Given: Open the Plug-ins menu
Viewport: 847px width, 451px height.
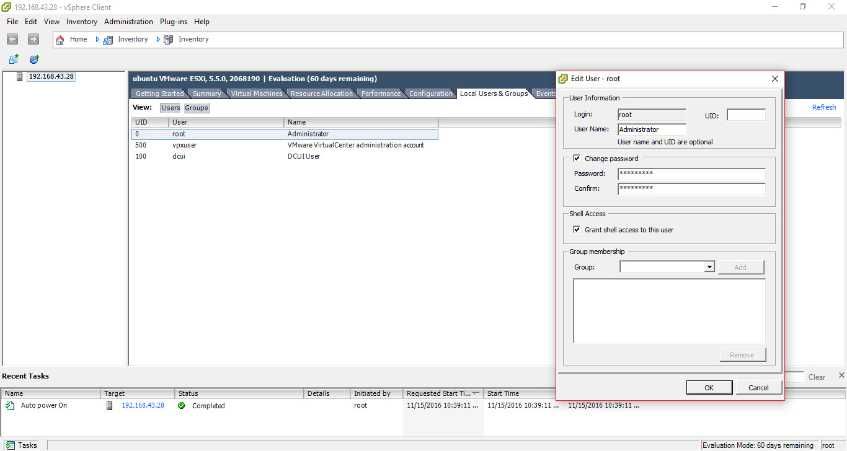Looking at the screenshot, I should [174, 22].
